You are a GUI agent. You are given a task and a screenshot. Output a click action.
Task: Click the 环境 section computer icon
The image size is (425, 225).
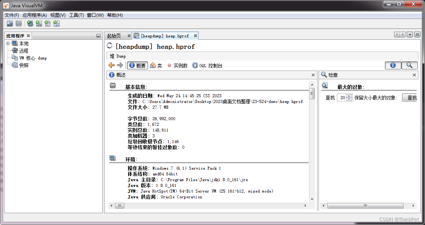[x=113, y=158]
